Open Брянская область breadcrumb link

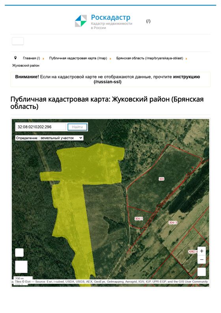click(150, 58)
